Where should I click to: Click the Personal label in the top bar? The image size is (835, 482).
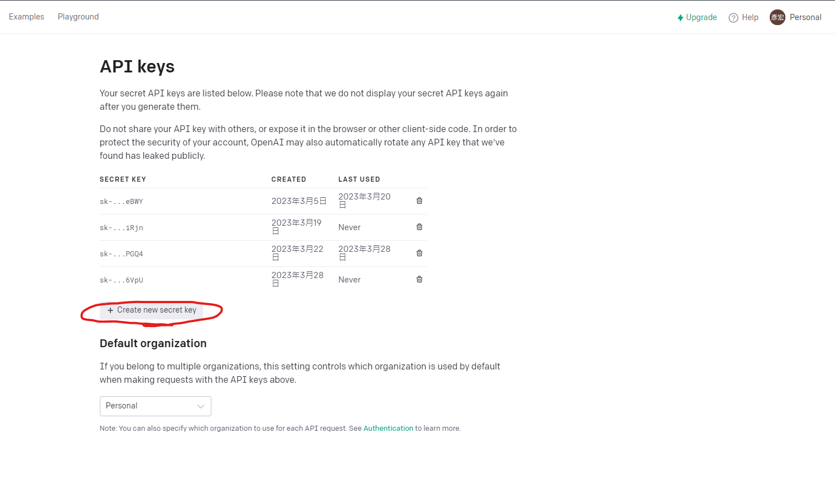tap(805, 17)
